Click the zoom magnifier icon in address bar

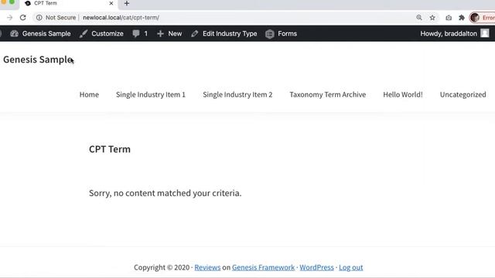click(x=419, y=18)
